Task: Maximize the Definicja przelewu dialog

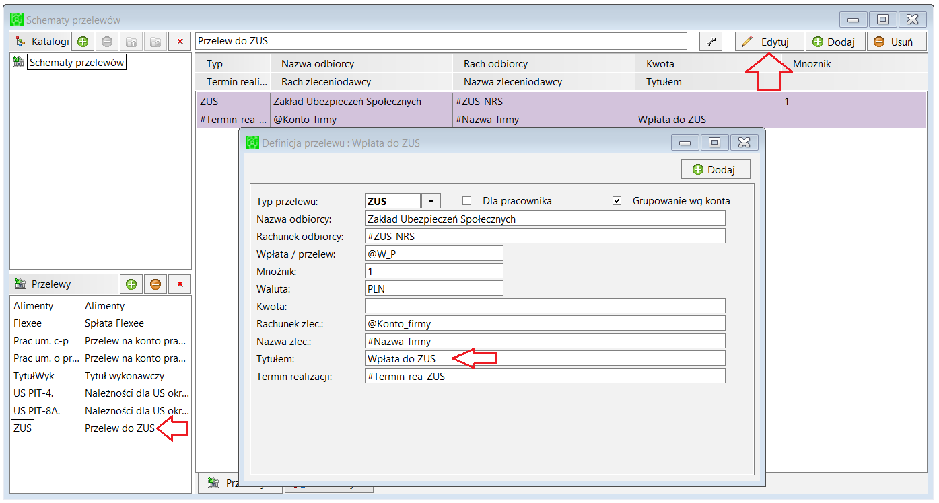Action: pos(715,143)
